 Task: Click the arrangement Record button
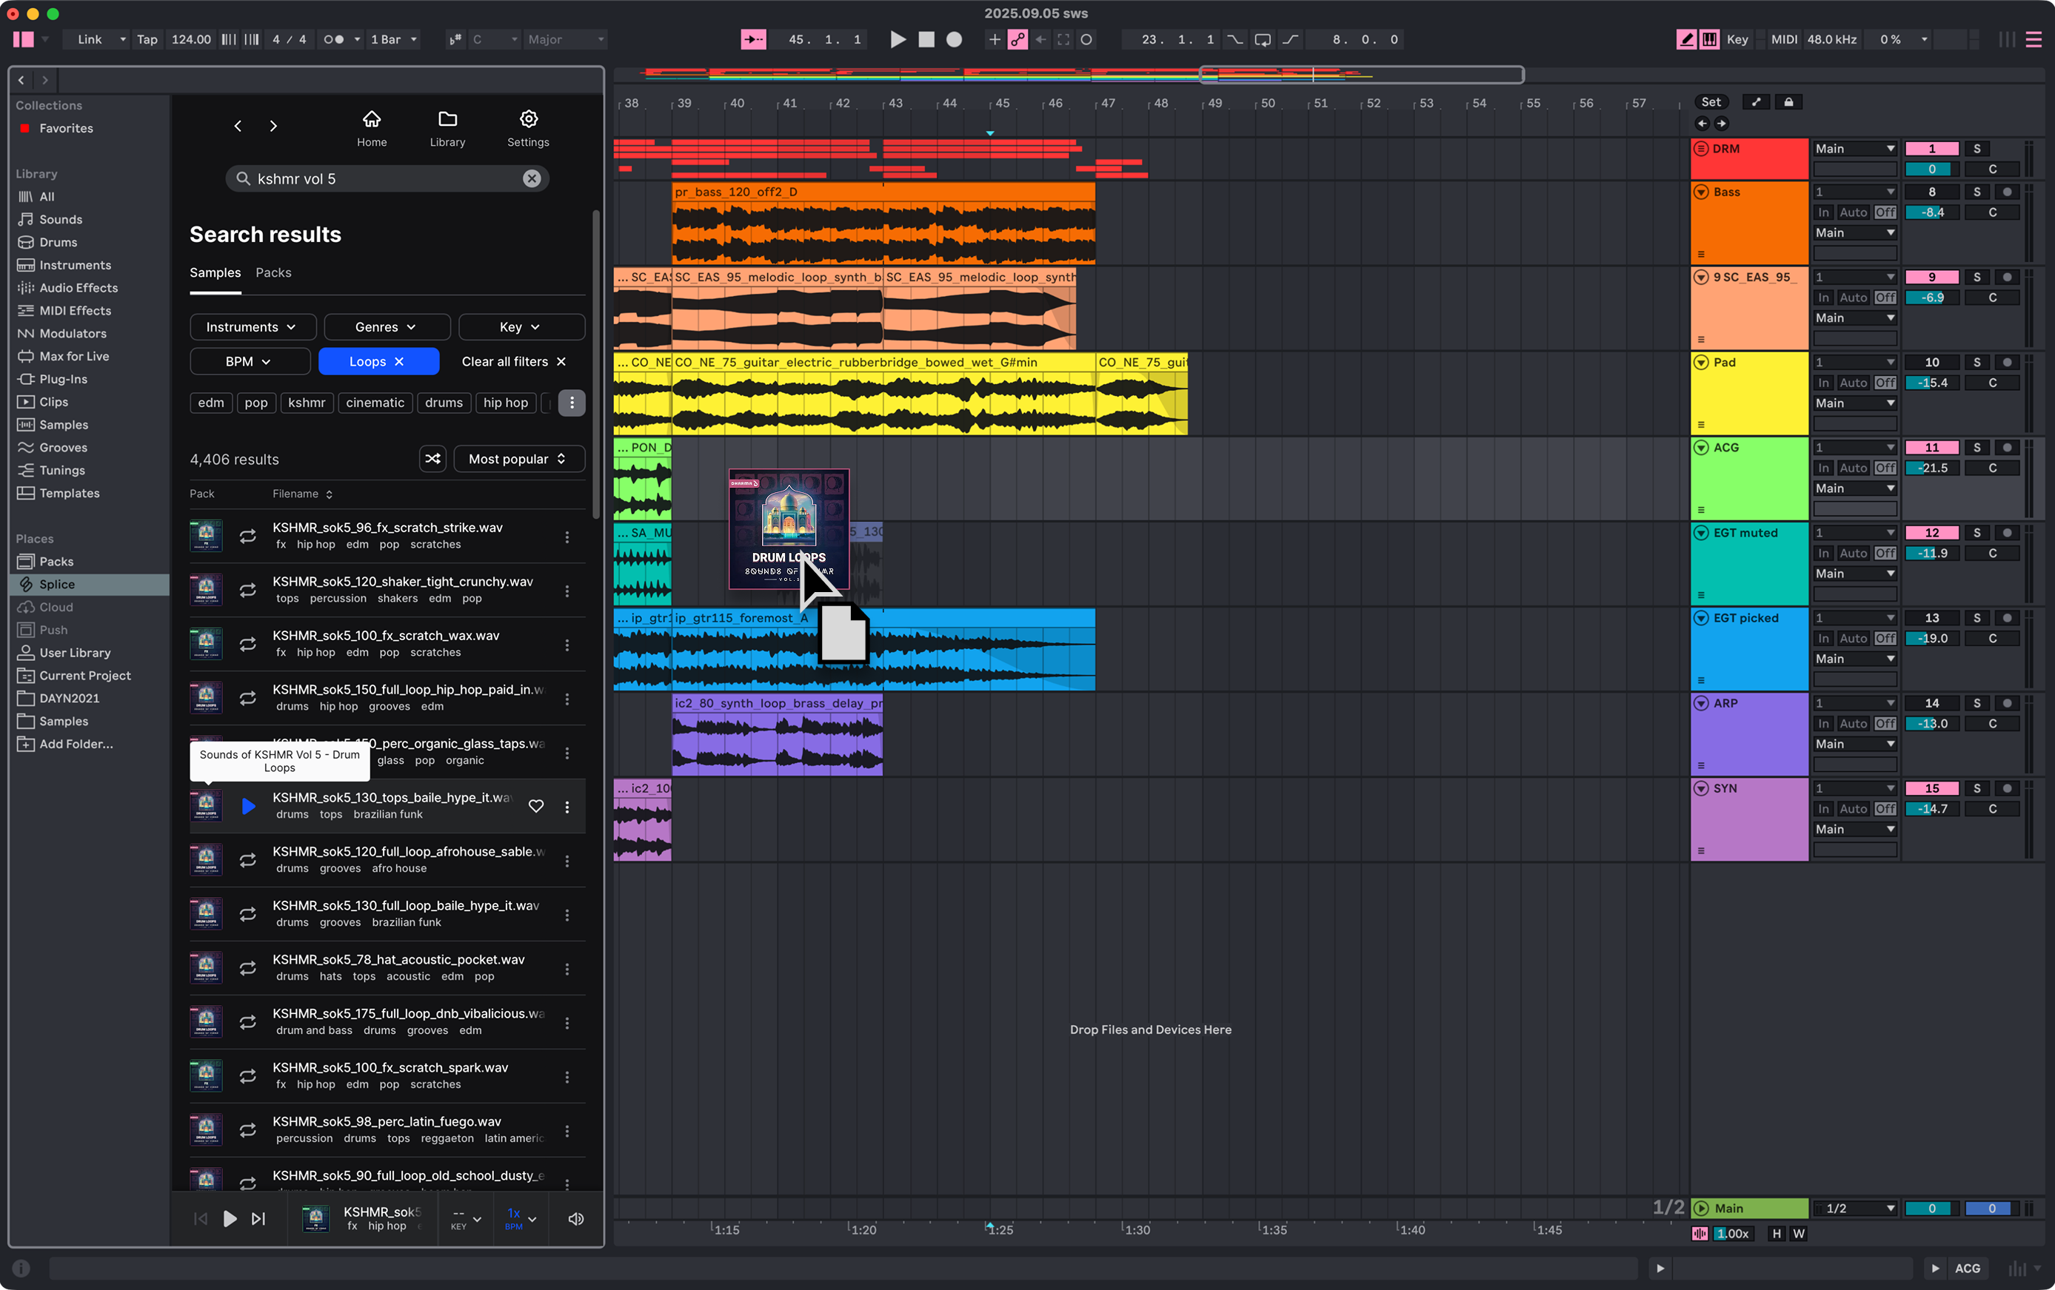tap(954, 39)
